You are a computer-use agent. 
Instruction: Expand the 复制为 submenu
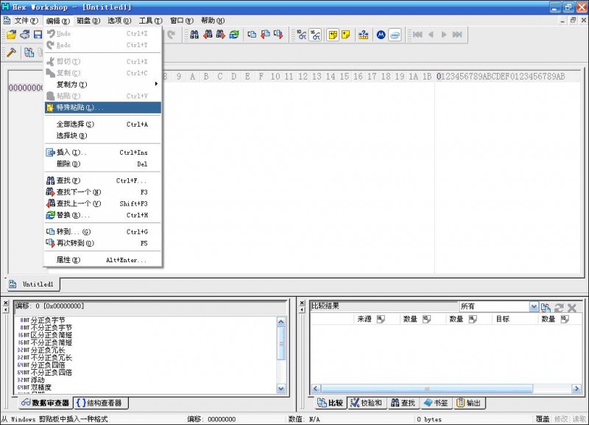(102, 84)
